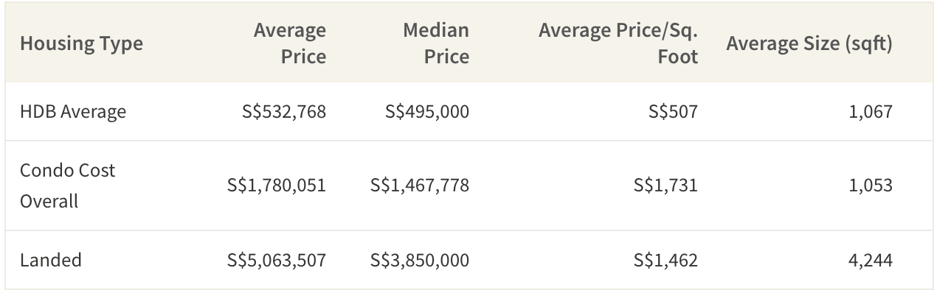Click the S$532,768 average price cell

pyautogui.click(x=284, y=111)
